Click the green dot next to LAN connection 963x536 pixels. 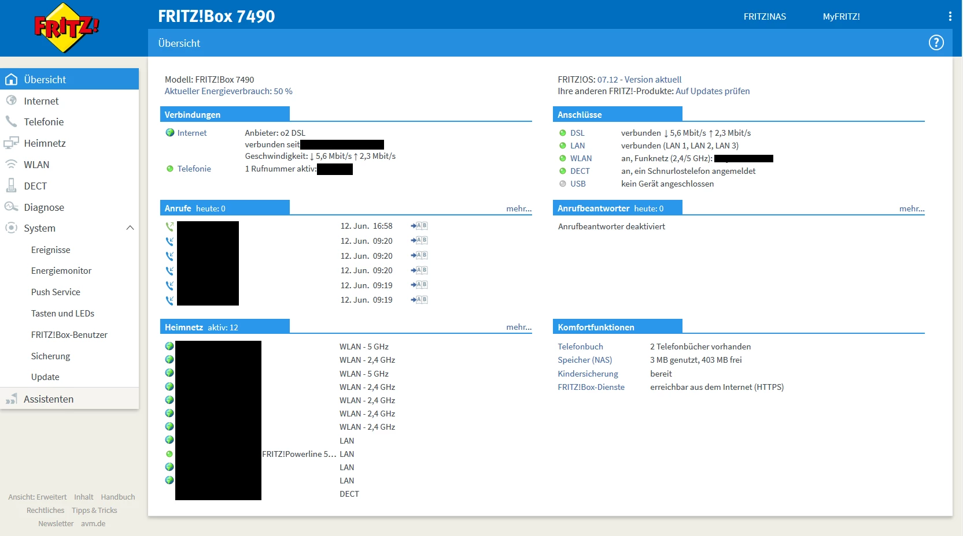[x=563, y=146]
